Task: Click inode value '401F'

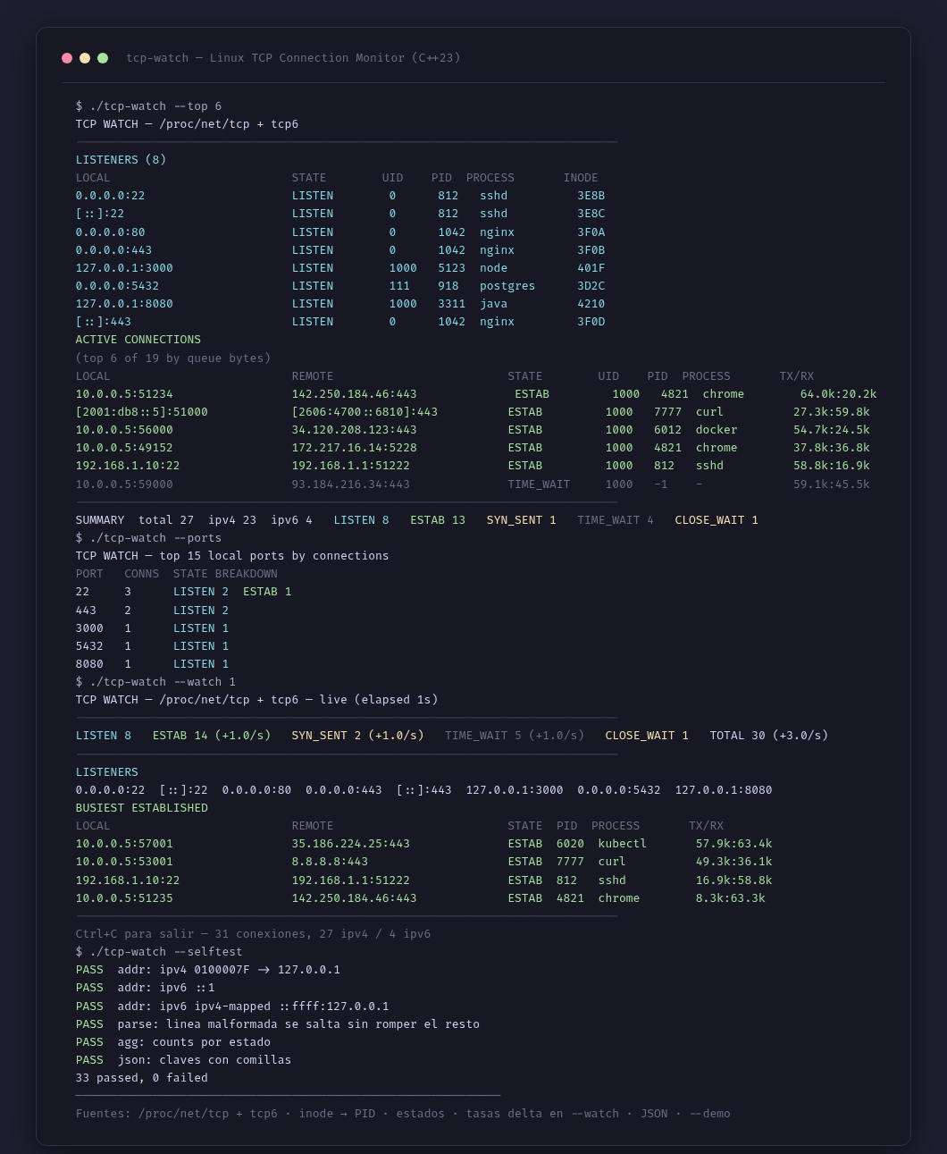Action: coord(591,268)
